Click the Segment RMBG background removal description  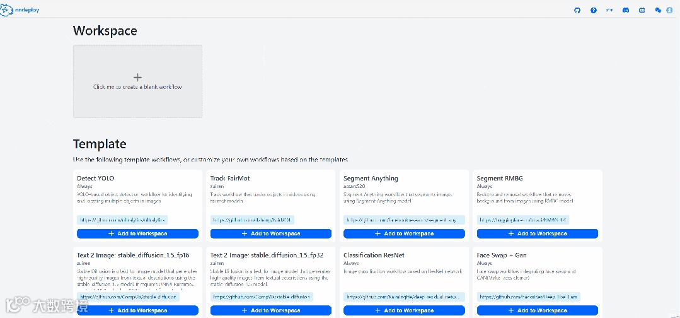pyautogui.click(x=526, y=197)
